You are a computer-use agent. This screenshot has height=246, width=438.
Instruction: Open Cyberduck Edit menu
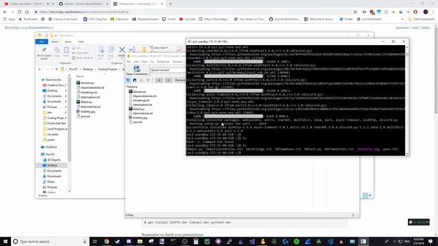tap(136, 61)
